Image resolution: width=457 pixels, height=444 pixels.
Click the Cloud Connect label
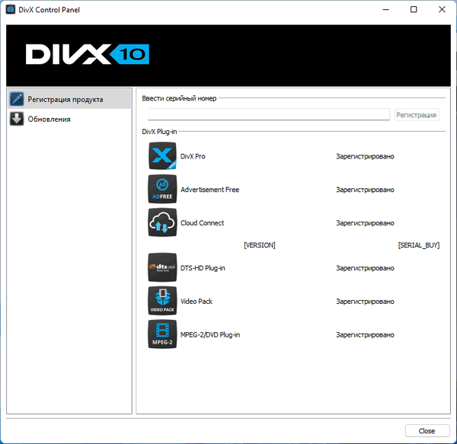pos(202,223)
